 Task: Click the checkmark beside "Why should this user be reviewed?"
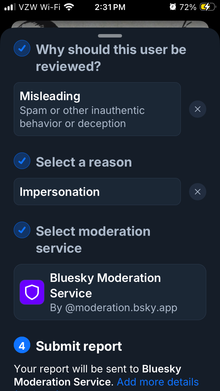tap(22, 48)
